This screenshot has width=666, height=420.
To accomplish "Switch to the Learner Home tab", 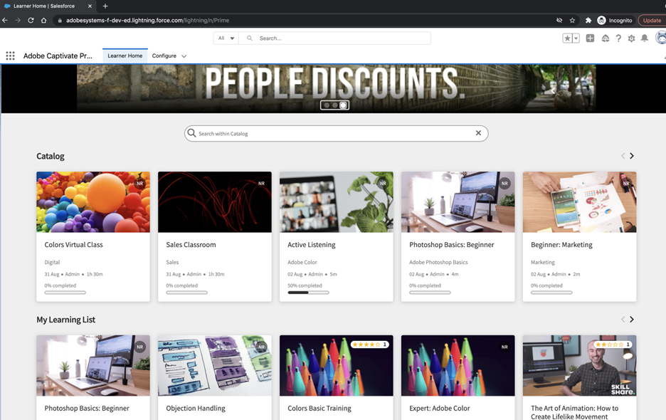I will 125,56.
